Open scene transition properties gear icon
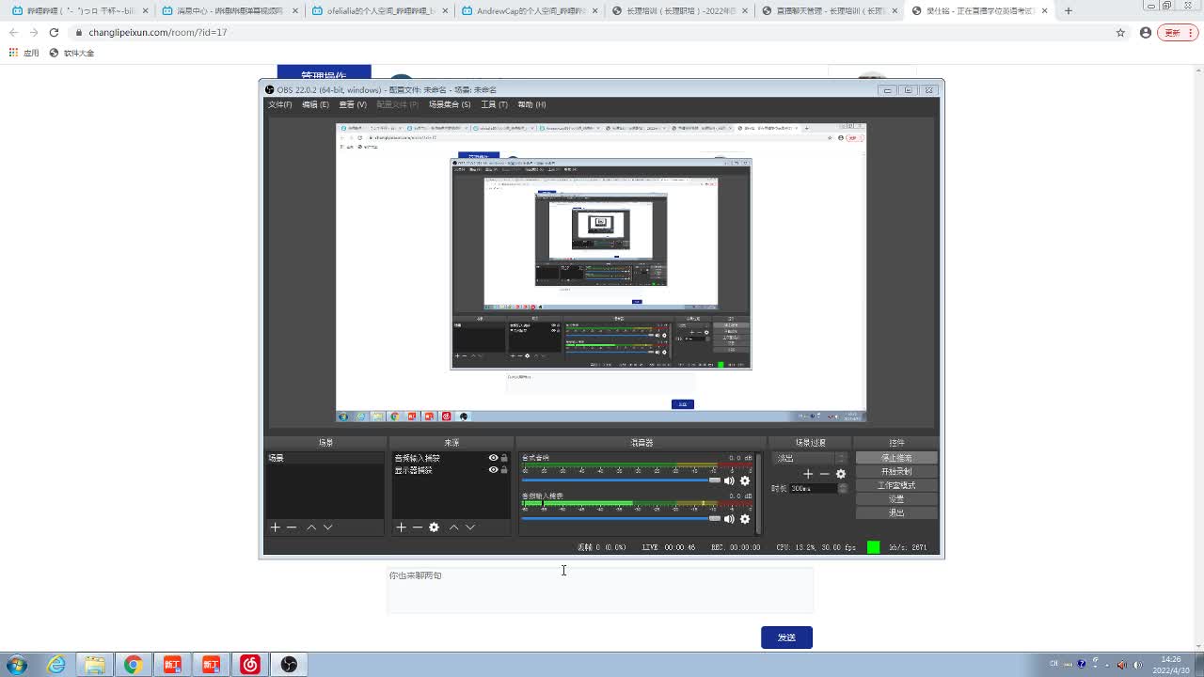Viewport: 1204px width, 677px height. tap(841, 474)
